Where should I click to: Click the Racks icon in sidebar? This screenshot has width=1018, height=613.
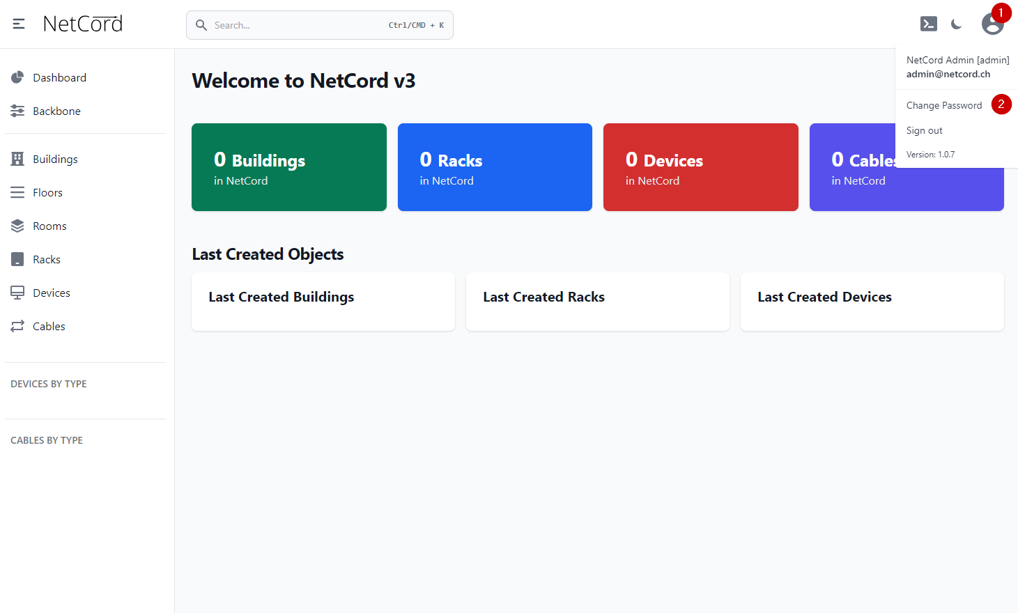tap(17, 259)
